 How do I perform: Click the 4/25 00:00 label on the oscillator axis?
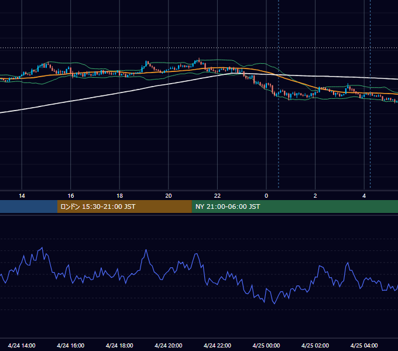point(266,345)
